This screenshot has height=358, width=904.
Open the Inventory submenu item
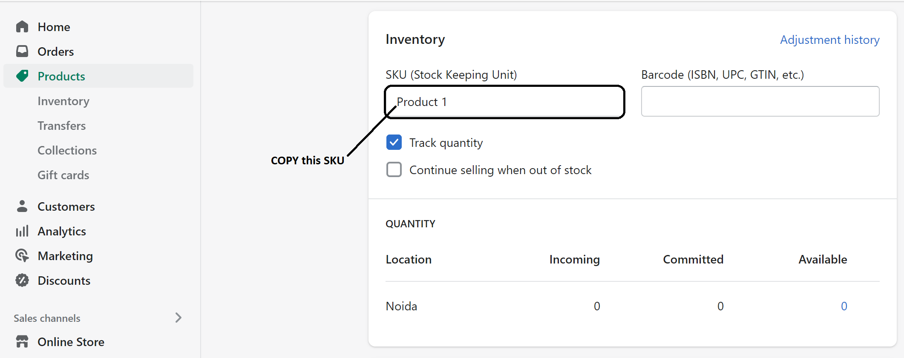63,101
